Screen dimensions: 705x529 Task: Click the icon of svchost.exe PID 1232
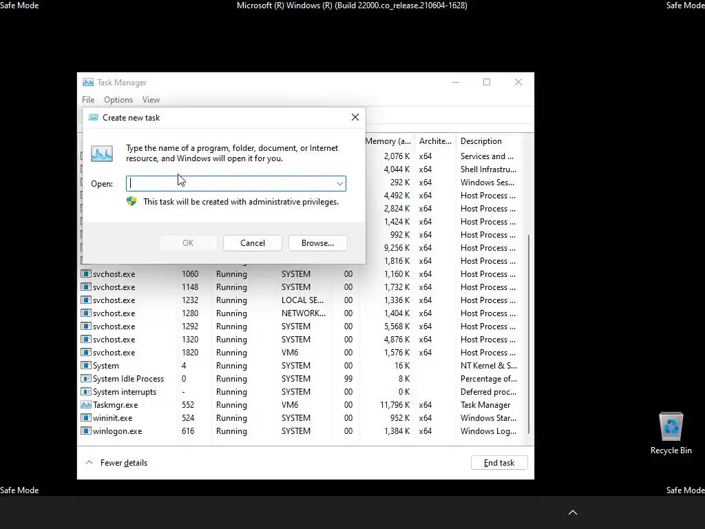click(x=86, y=300)
